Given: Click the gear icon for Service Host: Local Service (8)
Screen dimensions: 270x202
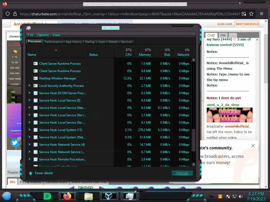Looking at the screenshot, I should pyautogui.click(x=36, y=100).
